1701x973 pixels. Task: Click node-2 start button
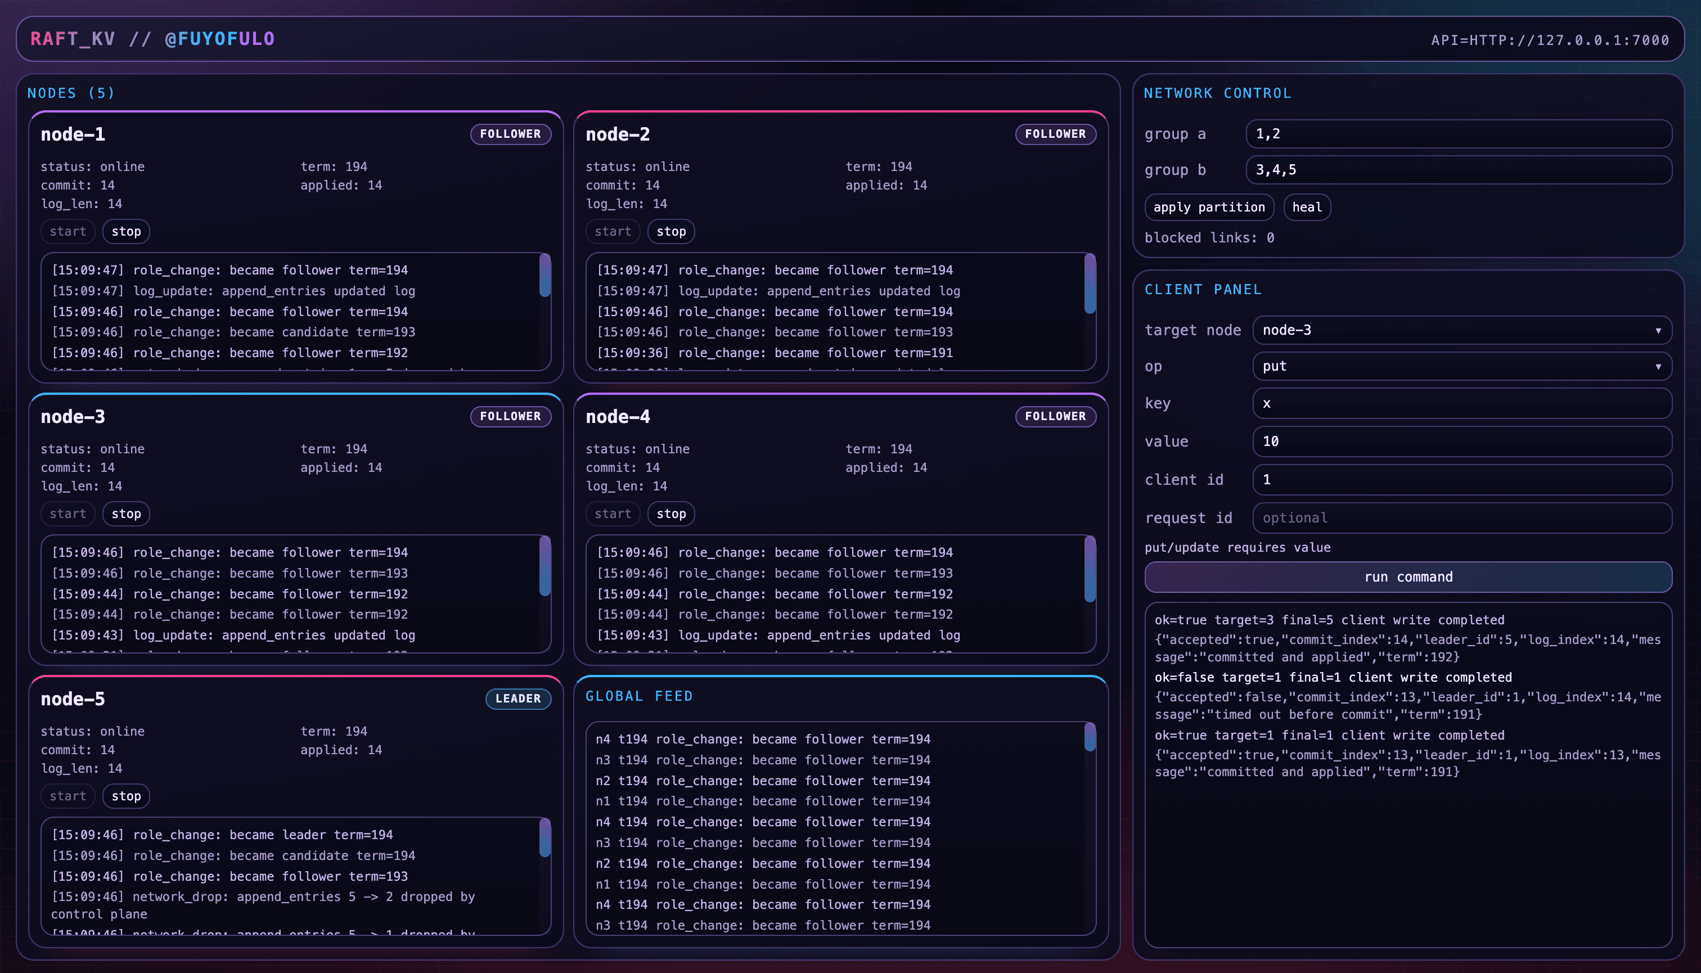click(x=613, y=231)
